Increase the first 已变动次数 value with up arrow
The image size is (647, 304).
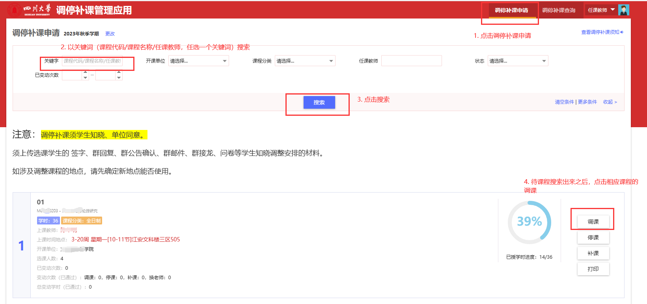tap(86, 73)
